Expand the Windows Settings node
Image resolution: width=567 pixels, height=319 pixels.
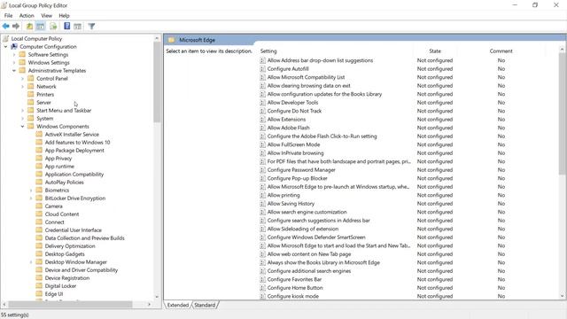14,63
